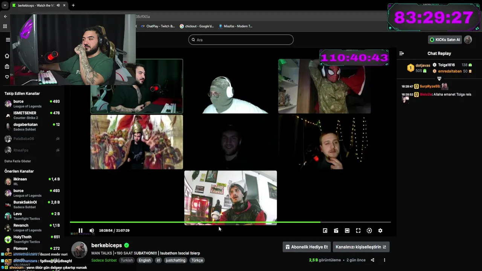Toggle theater mode in the player
482x271 pixels.
(347, 231)
